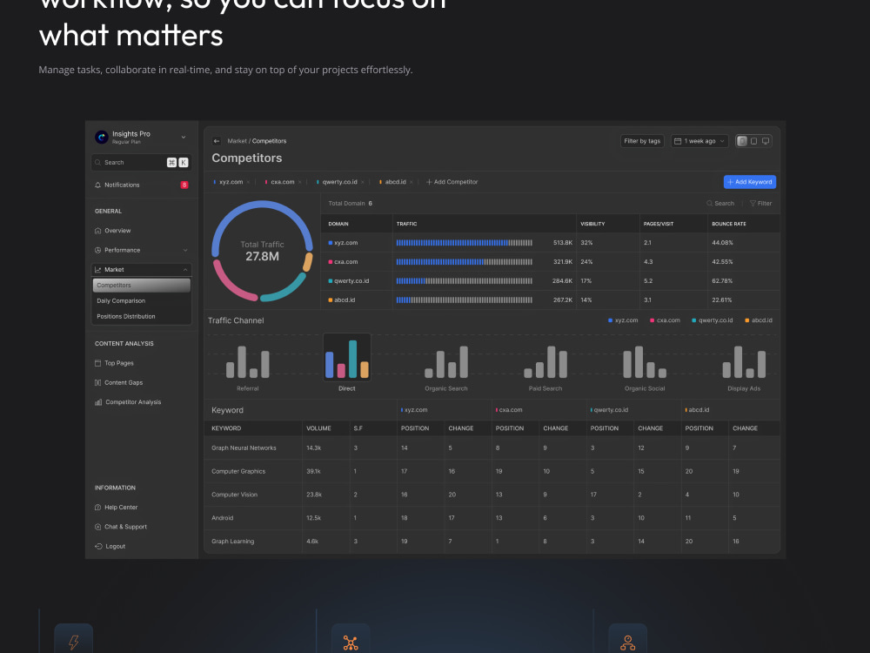The width and height of the screenshot is (870, 653).
Task: Click the red notification count badge
Action: [x=184, y=185]
